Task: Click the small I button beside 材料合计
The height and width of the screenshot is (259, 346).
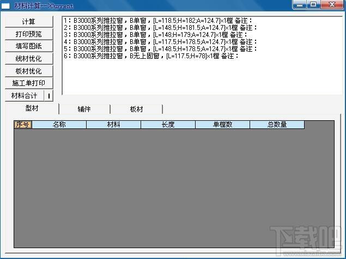Action: tap(48, 96)
